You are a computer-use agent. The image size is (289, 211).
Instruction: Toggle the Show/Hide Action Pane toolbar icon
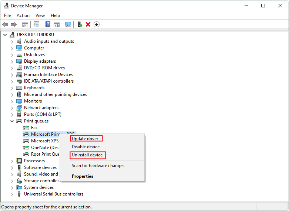coord(57,24)
